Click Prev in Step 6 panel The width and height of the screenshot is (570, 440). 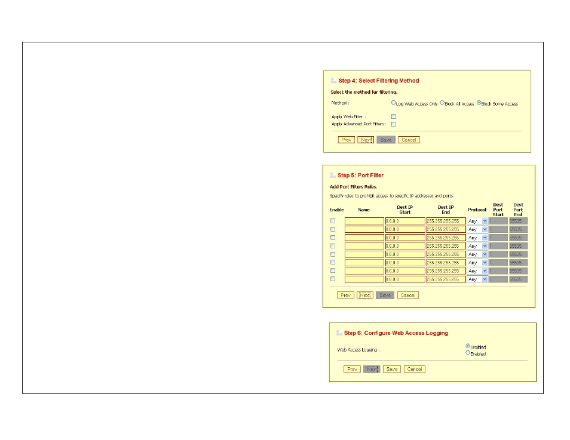352,369
